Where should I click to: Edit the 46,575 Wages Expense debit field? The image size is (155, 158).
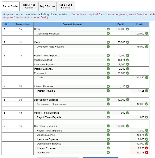coord(120,60)
